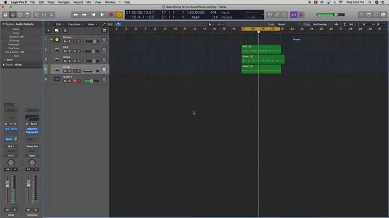Collapse the Drums track stack triangle
Image resolution: width=389 pixels, height=218 pixels.
point(51,39)
